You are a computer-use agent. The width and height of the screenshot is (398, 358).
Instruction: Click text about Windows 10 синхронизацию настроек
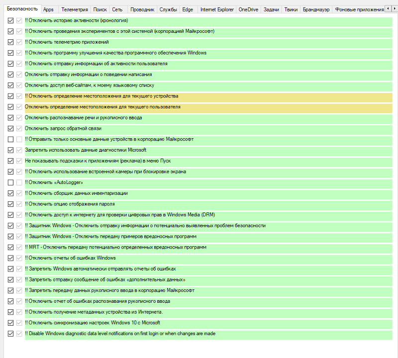point(94,323)
